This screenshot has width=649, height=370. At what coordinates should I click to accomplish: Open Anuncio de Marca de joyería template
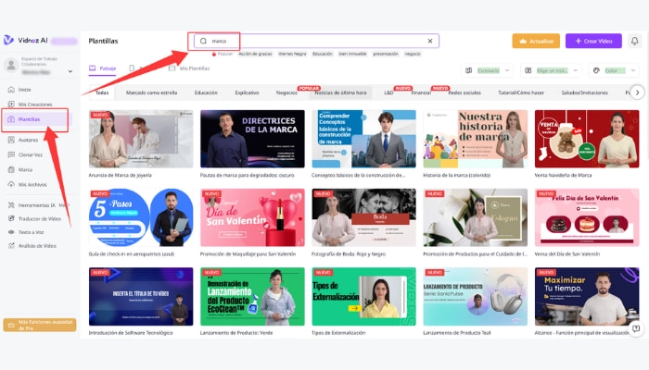pos(141,139)
